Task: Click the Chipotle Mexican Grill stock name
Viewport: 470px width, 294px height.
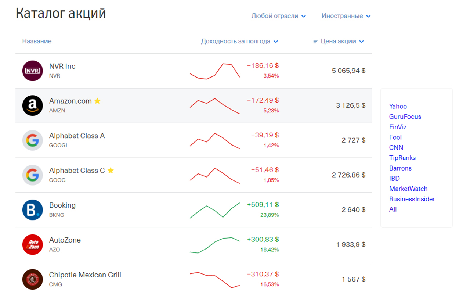Action: 85,275
